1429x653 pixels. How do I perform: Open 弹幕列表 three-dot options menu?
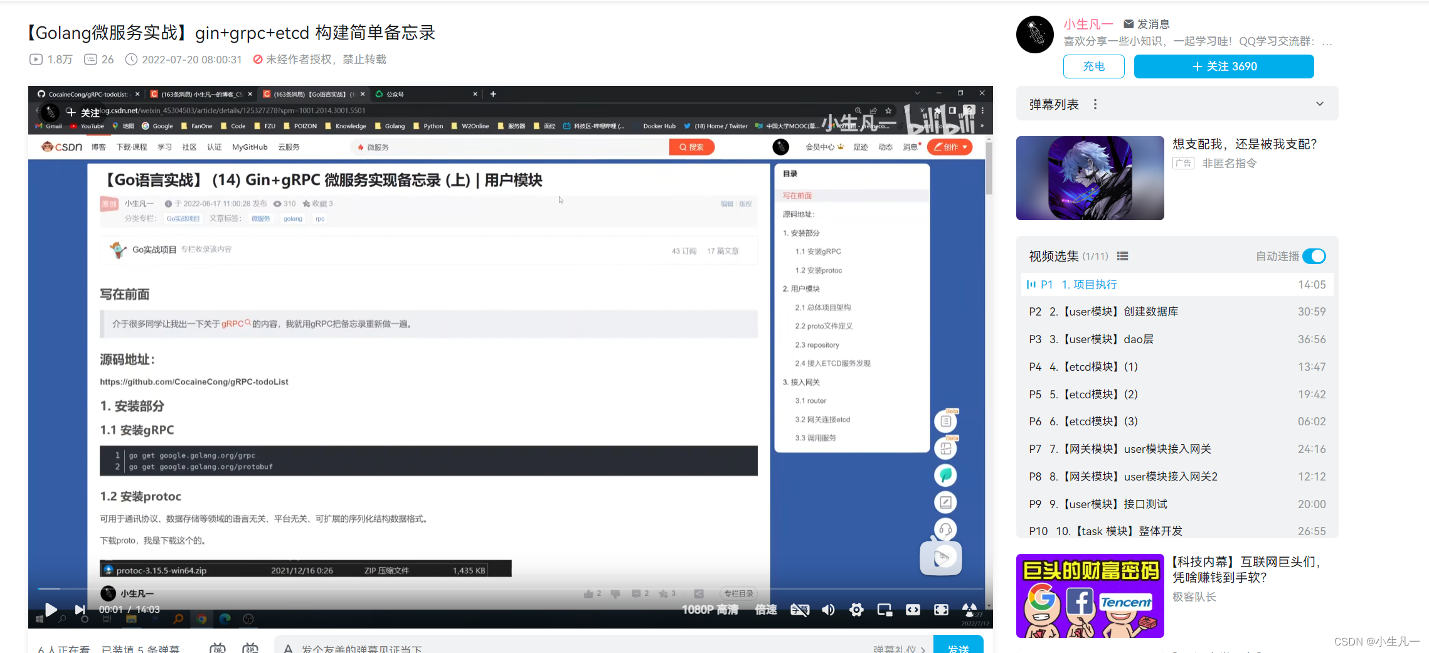[1095, 104]
